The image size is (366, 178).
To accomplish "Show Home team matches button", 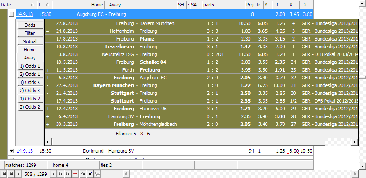I will click(x=30, y=50).
